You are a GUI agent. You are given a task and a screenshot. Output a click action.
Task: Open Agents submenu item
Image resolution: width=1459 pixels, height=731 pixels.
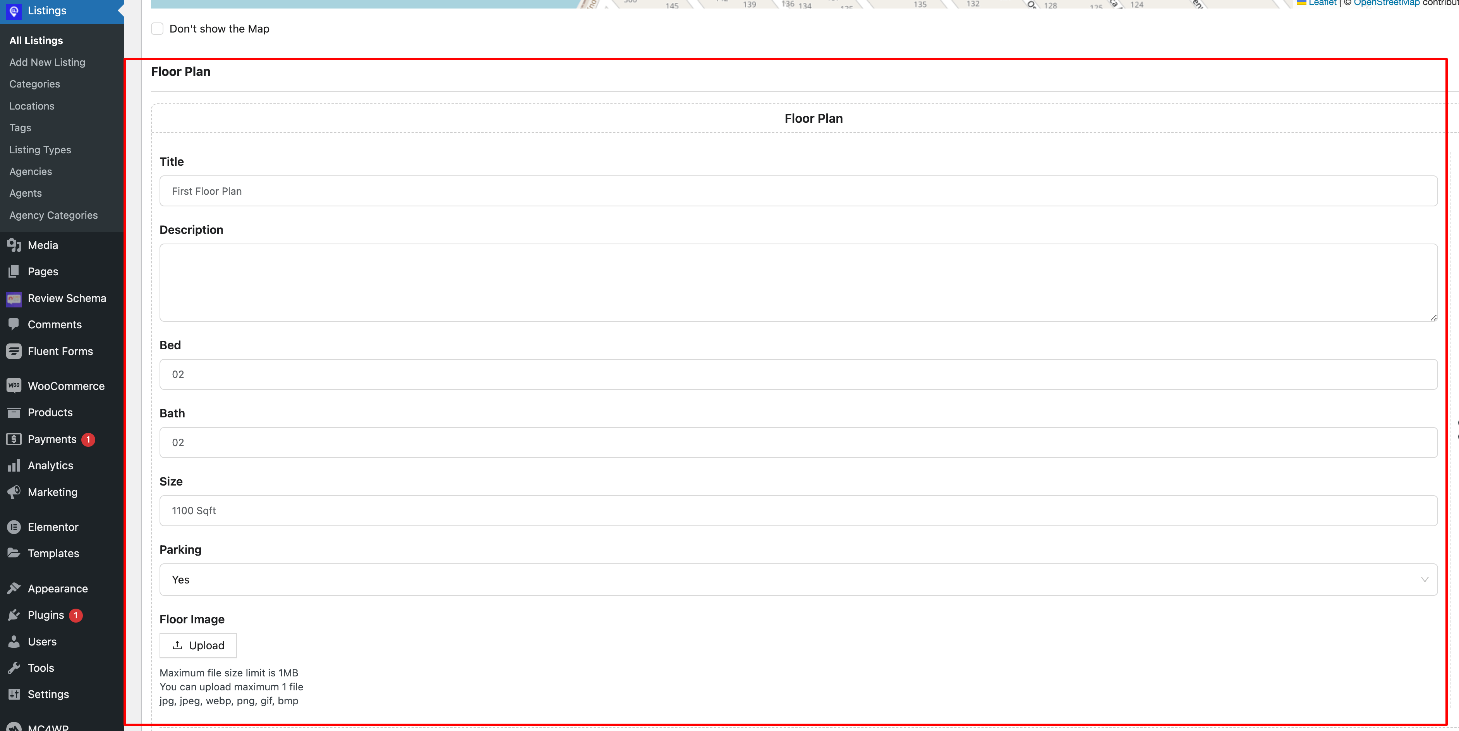[x=26, y=194]
